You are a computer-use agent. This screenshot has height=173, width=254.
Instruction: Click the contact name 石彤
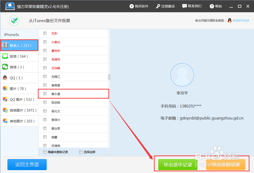click(54, 33)
